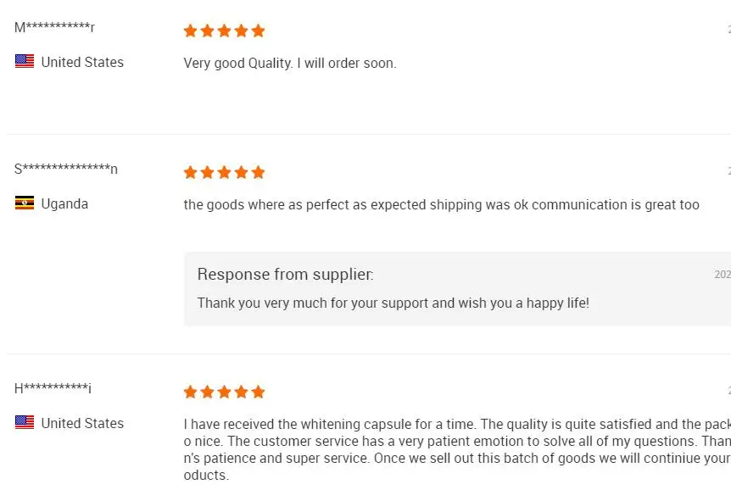
Task: Click the United States flag under reviewer H**********i
Action: (x=25, y=422)
